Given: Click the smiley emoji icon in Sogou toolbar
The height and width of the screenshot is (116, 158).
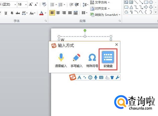Looking at the screenshot, I should pyautogui.click(x=90, y=78).
